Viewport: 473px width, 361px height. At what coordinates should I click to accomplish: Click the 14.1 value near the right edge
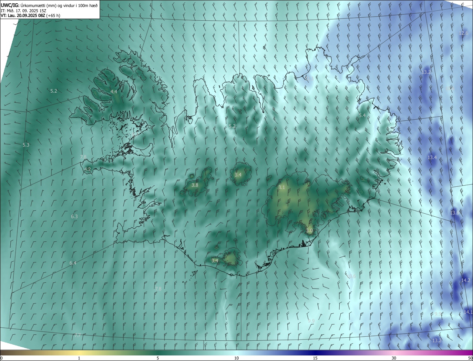coord(468,312)
